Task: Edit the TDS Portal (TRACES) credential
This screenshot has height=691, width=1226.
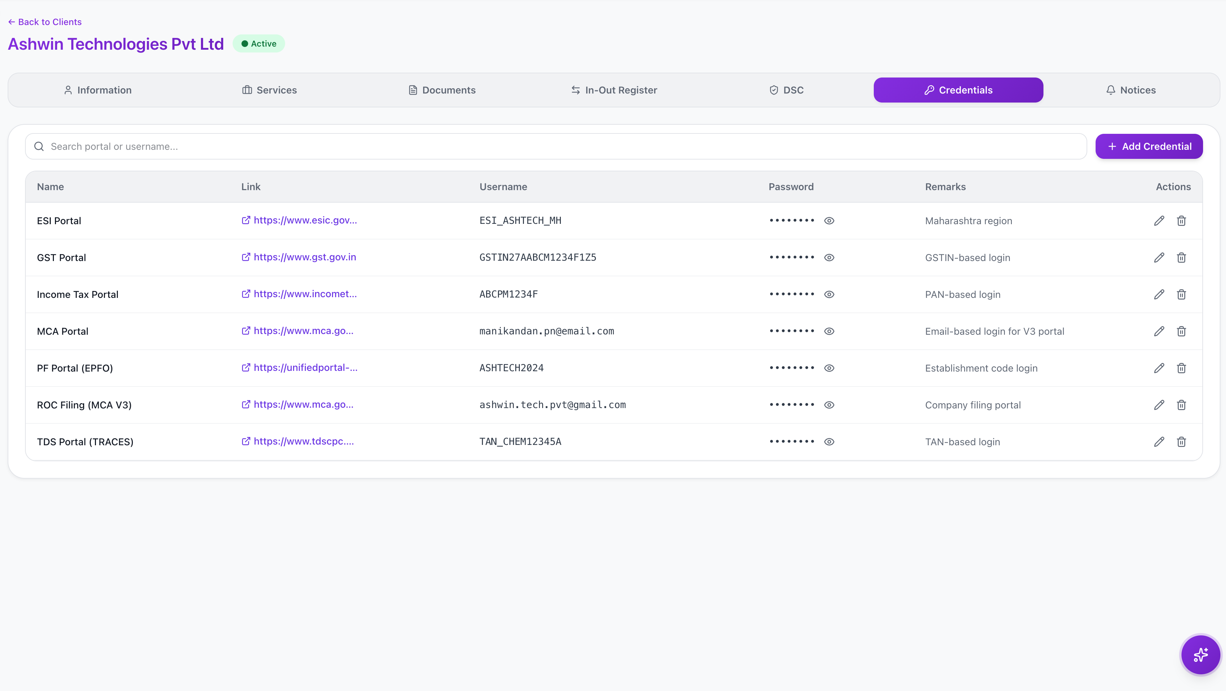Action: click(x=1159, y=442)
